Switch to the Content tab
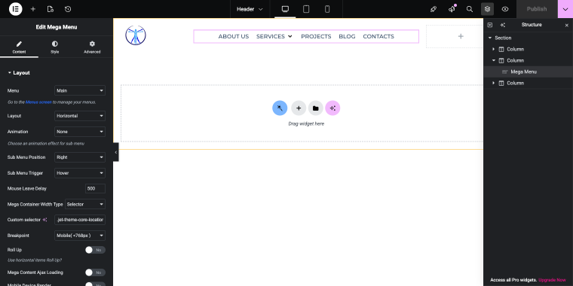The width and height of the screenshot is (573, 286). [19, 47]
